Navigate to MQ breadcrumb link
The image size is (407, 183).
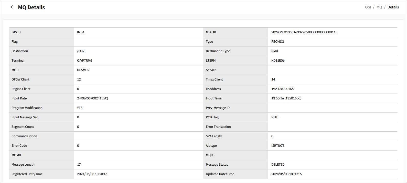(x=379, y=7)
